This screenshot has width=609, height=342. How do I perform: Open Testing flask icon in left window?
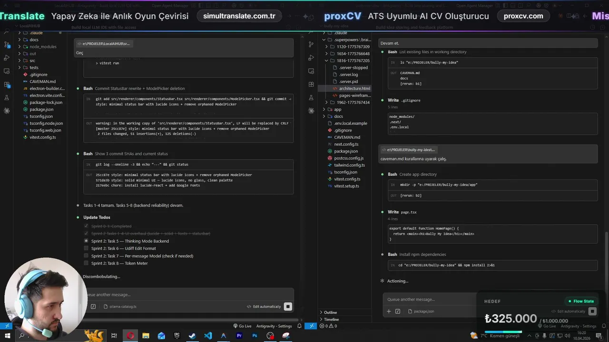pyautogui.click(x=7, y=97)
